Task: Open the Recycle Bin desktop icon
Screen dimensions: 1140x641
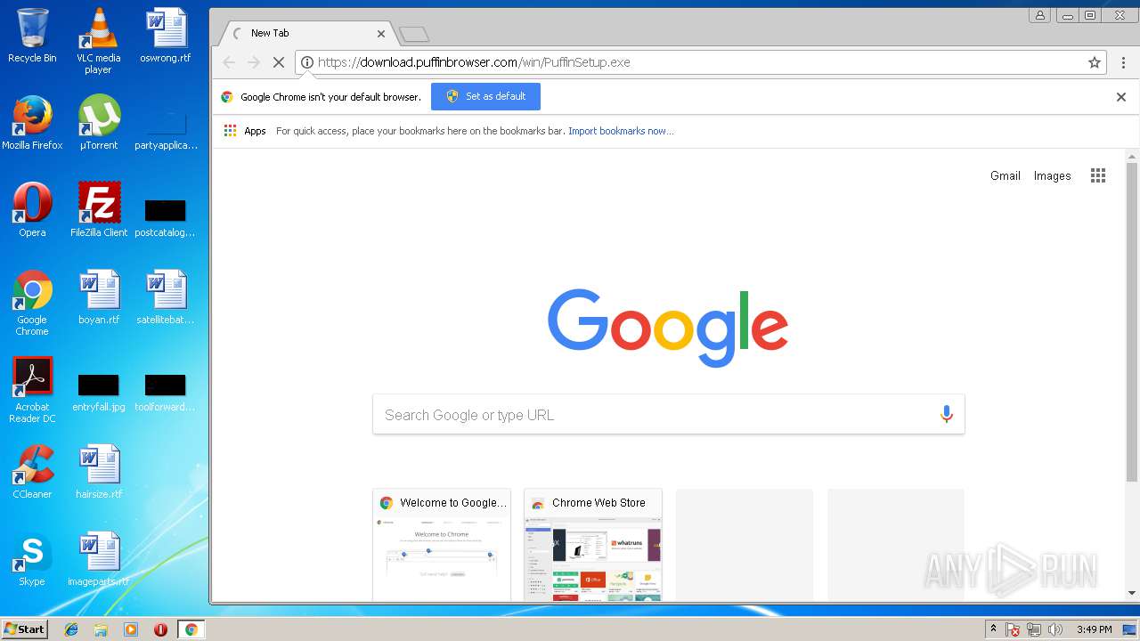Action: click(x=32, y=36)
